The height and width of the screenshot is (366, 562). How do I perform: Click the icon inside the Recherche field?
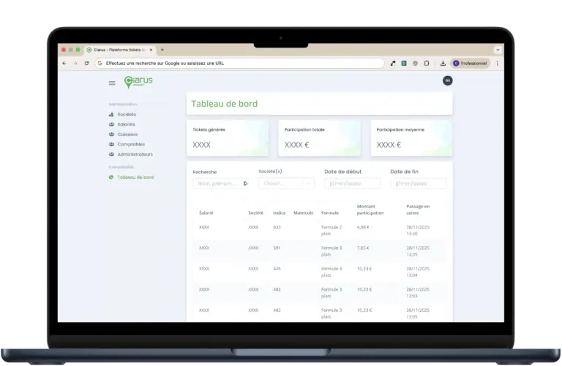pyautogui.click(x=245, y=183)
